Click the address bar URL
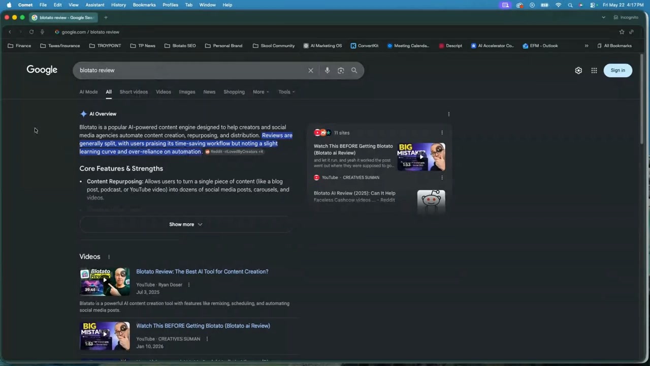The width and height of the screenshot is (650, 366). [x=90, y=32]
